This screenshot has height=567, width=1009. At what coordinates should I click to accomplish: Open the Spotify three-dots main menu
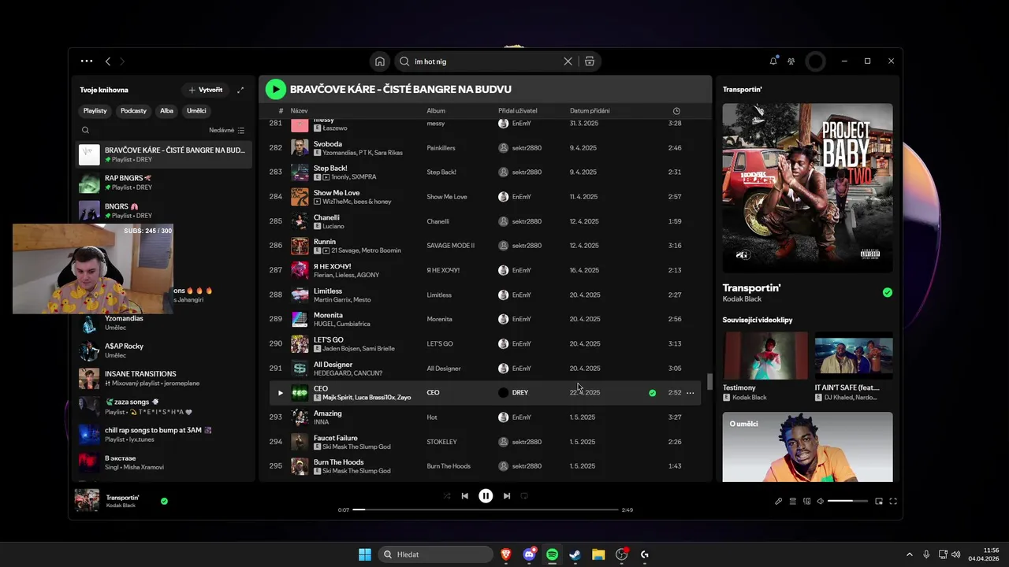click(87, 61)
